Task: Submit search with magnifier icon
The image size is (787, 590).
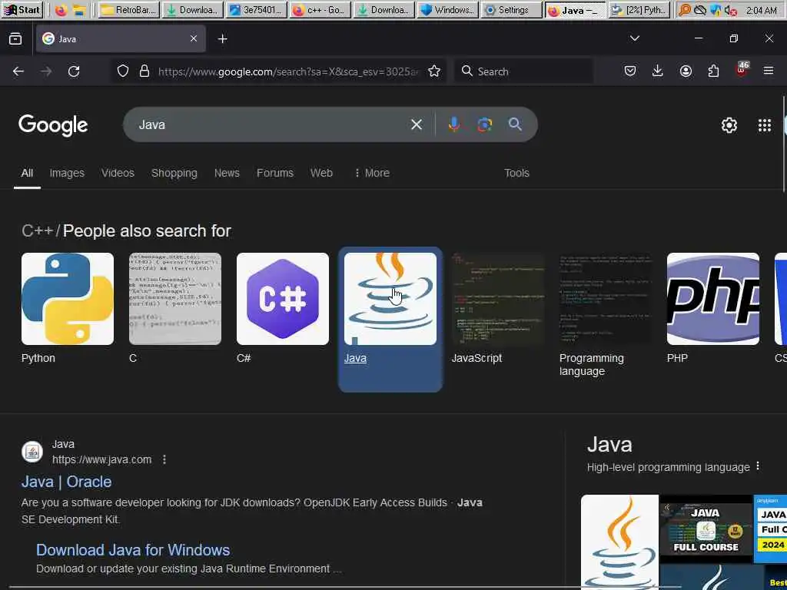Action: [x=515, y=124]
